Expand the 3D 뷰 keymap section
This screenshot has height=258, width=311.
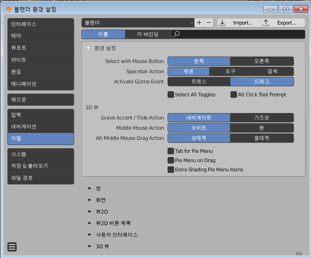[90, 246]
